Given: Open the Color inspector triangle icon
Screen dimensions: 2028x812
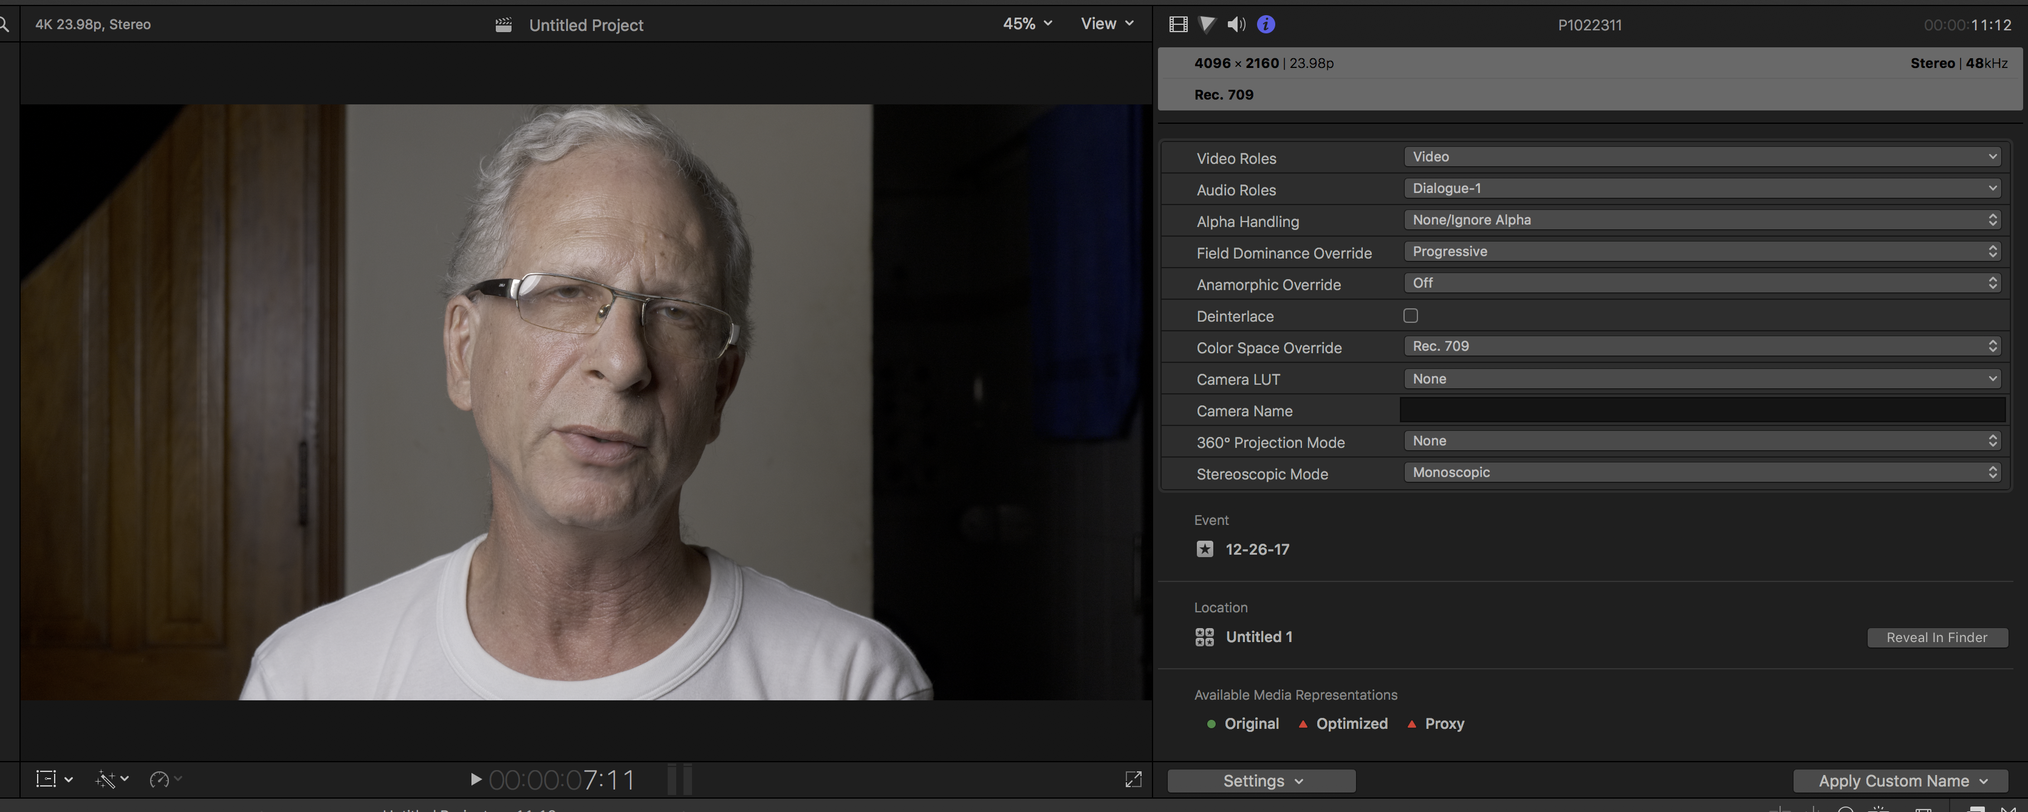Looking at the screenshot, I should (x=1206, y=24).
